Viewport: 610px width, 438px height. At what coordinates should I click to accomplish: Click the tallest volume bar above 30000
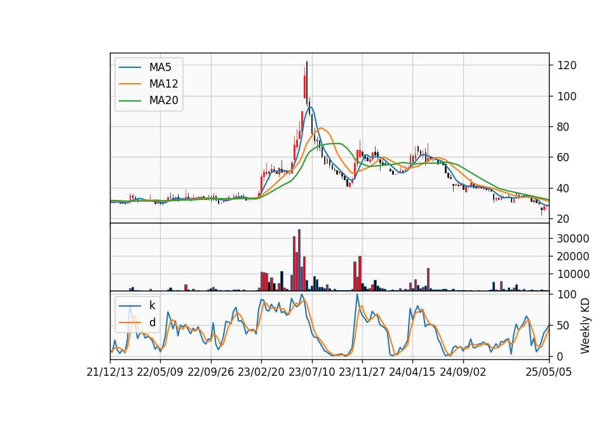coord(299,260)
